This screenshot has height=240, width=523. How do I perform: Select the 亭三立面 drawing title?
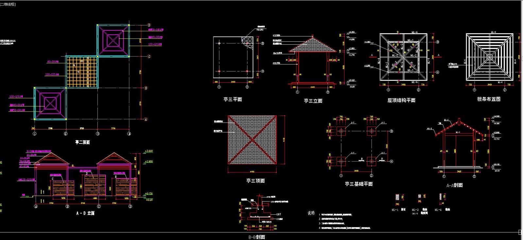click(313, 101)
